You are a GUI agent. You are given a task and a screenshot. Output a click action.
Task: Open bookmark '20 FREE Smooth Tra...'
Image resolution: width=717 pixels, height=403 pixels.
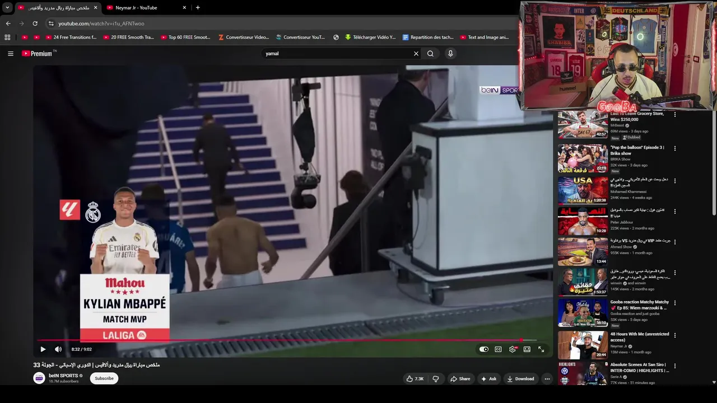click(128, 38)
